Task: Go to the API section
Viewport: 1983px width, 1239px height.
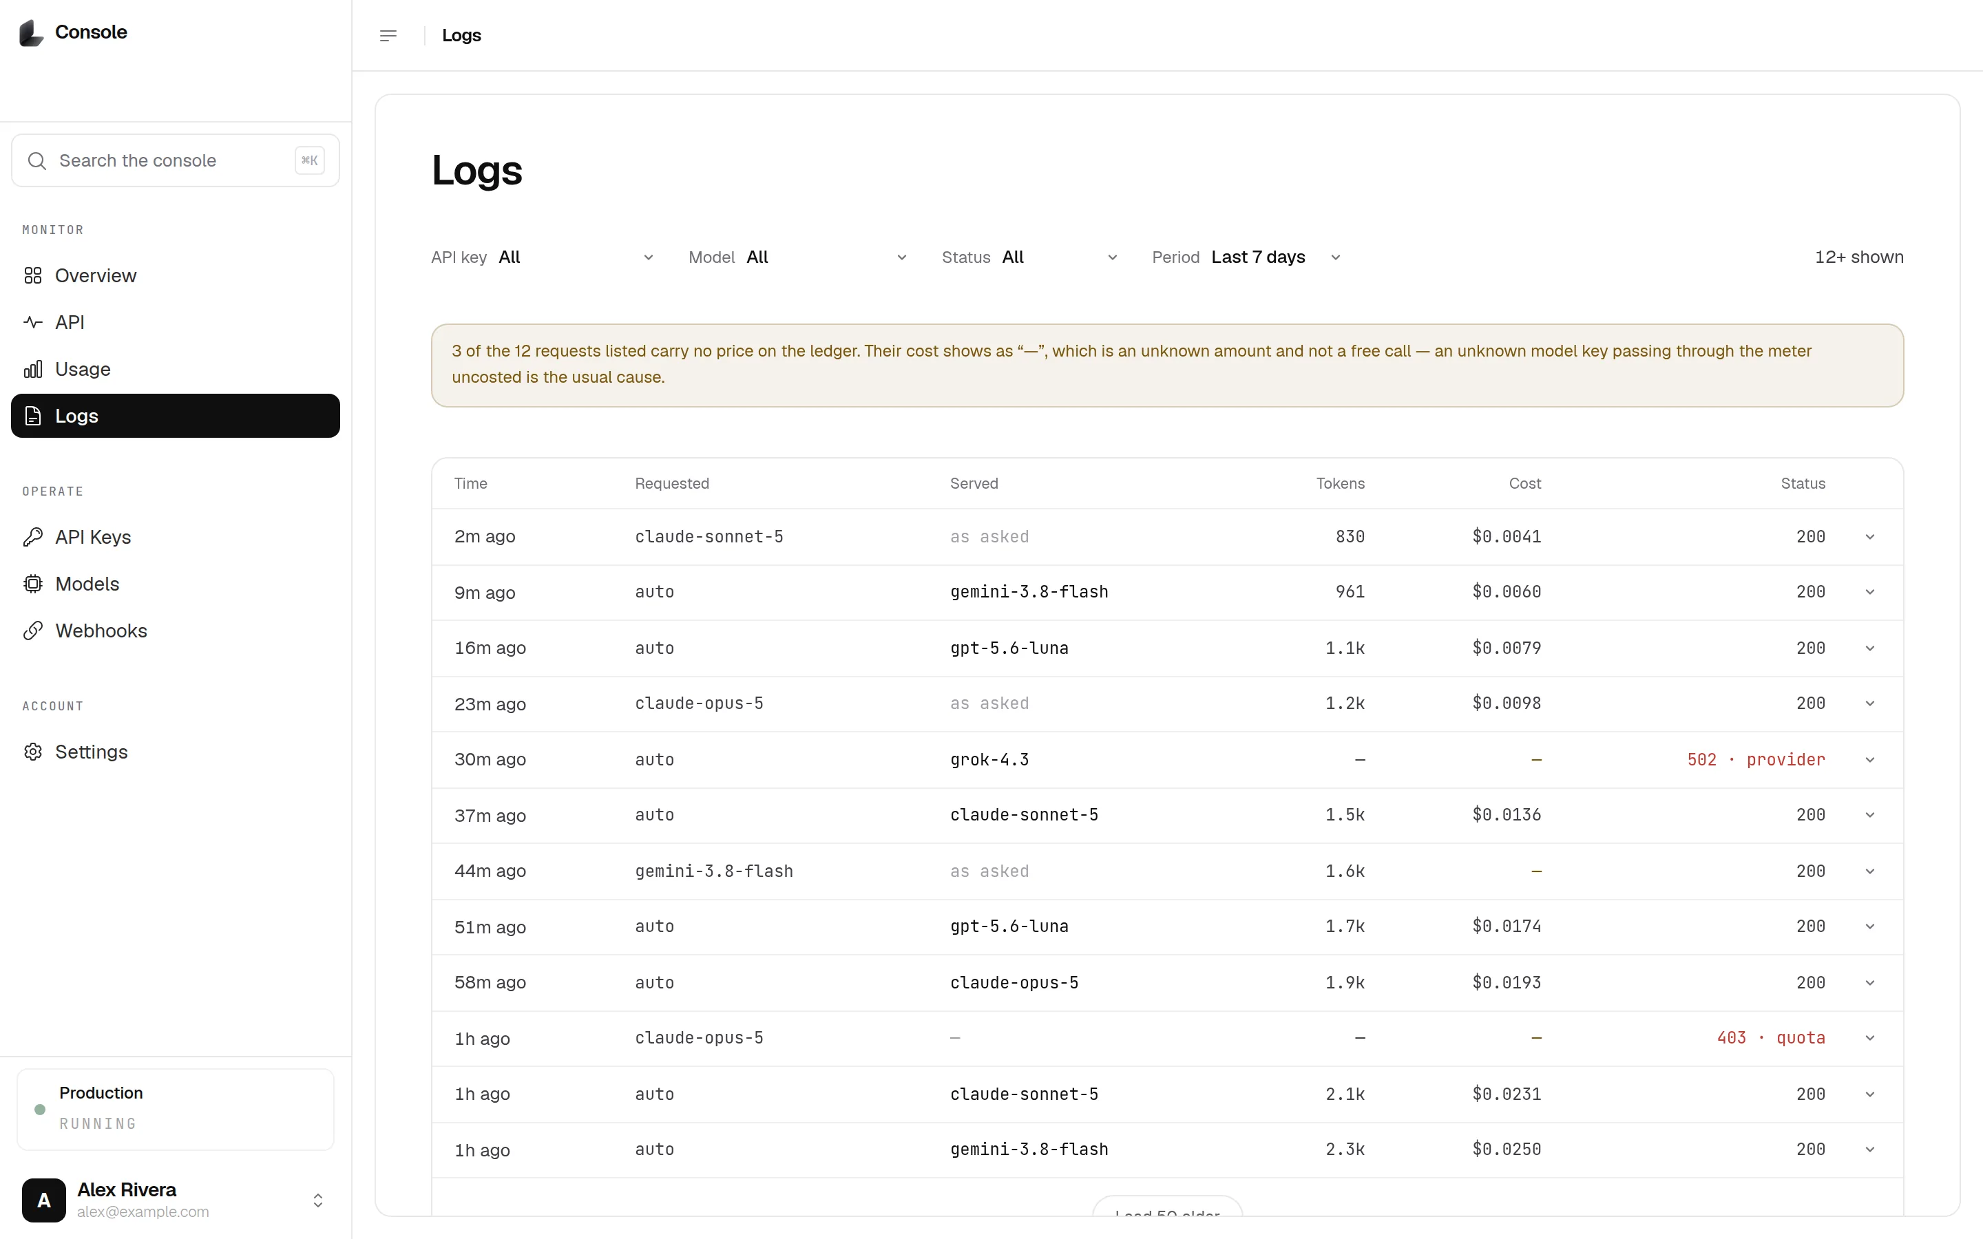Action: [176, 322]
